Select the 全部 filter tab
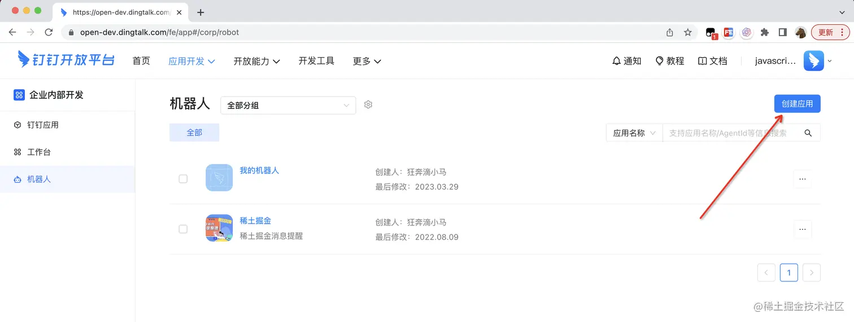Screen dimensions: 854x322 [x=194, y=132]
